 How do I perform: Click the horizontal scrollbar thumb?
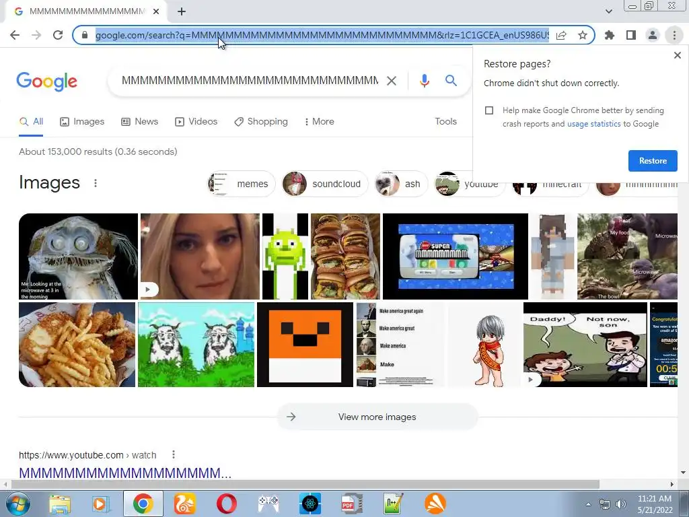coord(305,485)
